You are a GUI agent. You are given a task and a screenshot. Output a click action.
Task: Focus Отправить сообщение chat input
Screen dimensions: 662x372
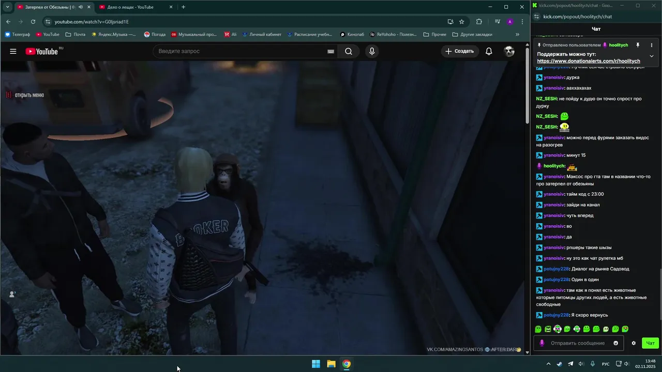point(578,343)
